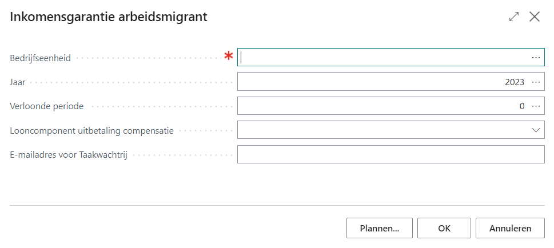Open the Jaar lookup ellipsis
This screenshot has height=248, width=554.
click(x=536, y=82)
